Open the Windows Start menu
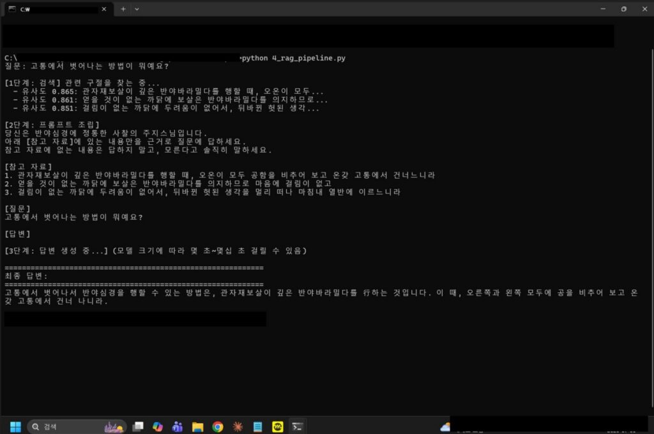The width and height of the screenshot is (654, 434). pyautogui.click(x=15, y=426)
